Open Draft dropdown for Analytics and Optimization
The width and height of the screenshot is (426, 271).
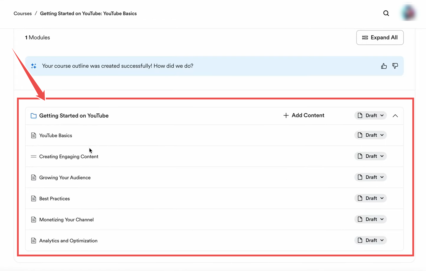click(370, 240)
